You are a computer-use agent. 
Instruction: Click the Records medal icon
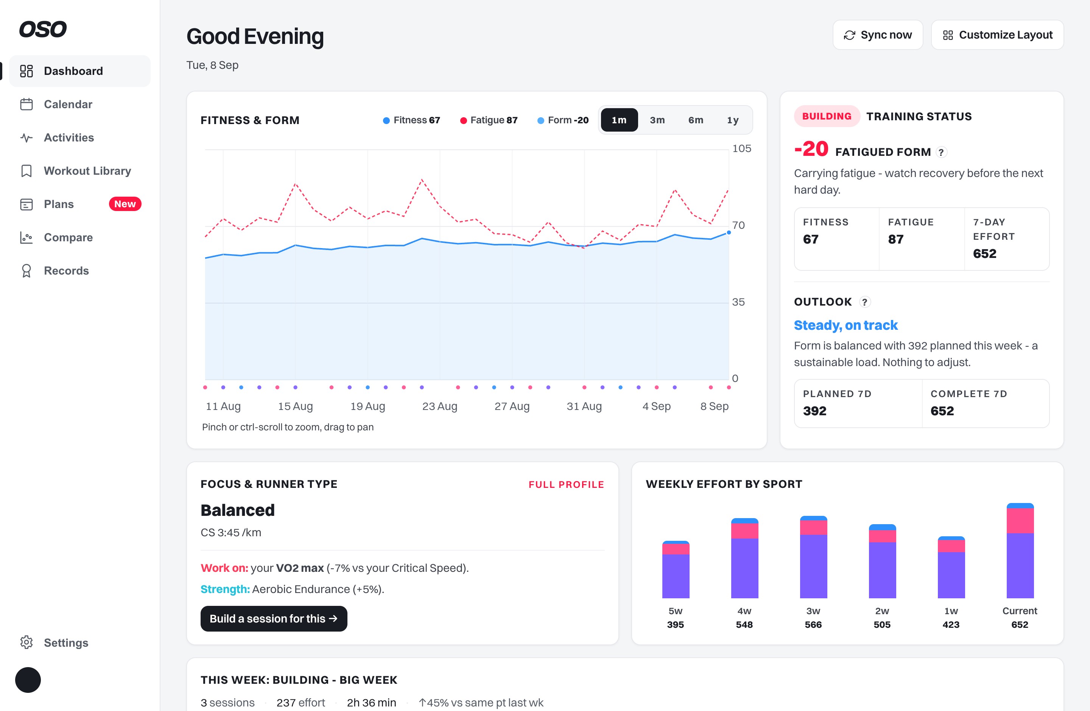pos(26,271)
